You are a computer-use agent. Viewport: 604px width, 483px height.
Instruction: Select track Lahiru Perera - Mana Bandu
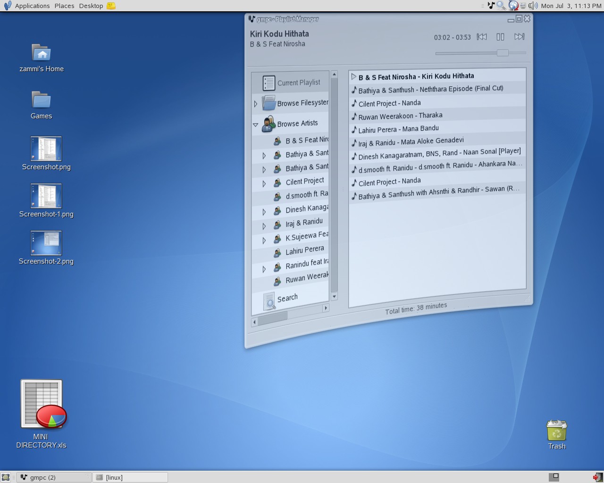pyautogui.click(x=437, y=128)
